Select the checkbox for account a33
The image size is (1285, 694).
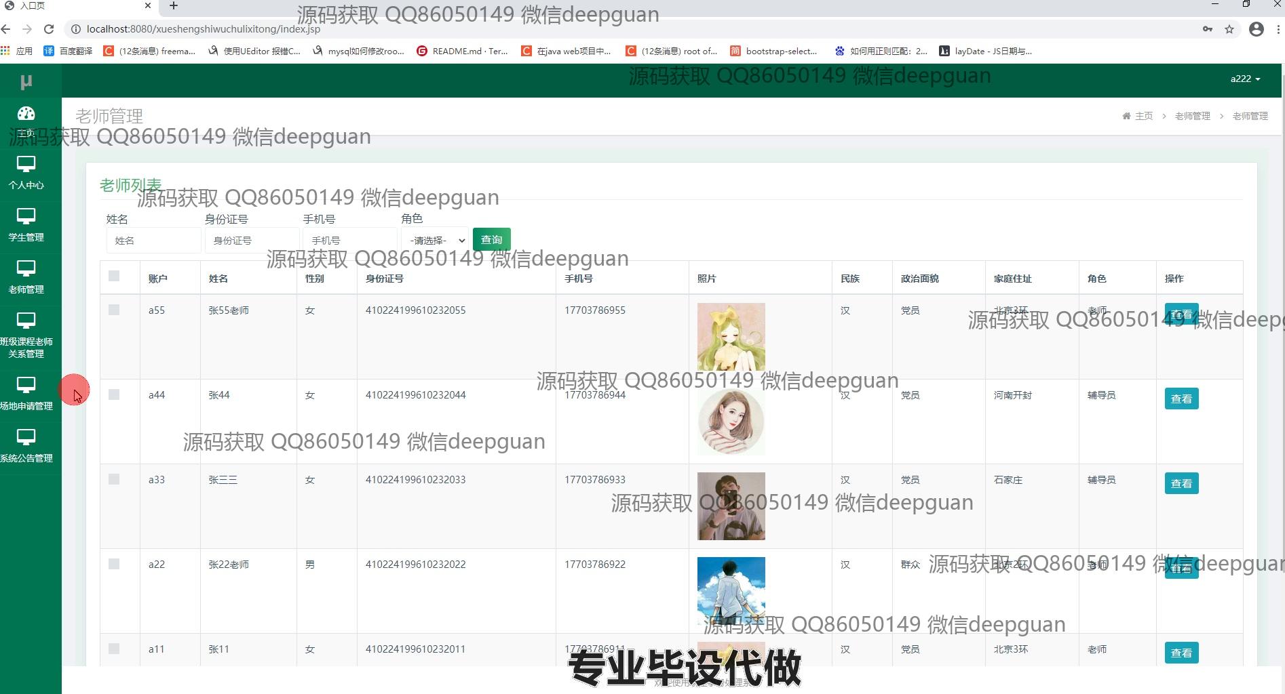114,479
